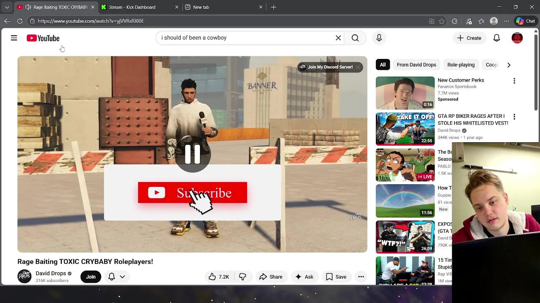Image resolution: width=540 pixels, height=303 pixels.
Task: Go back with browser back arrow
Action: click(7, 21)
